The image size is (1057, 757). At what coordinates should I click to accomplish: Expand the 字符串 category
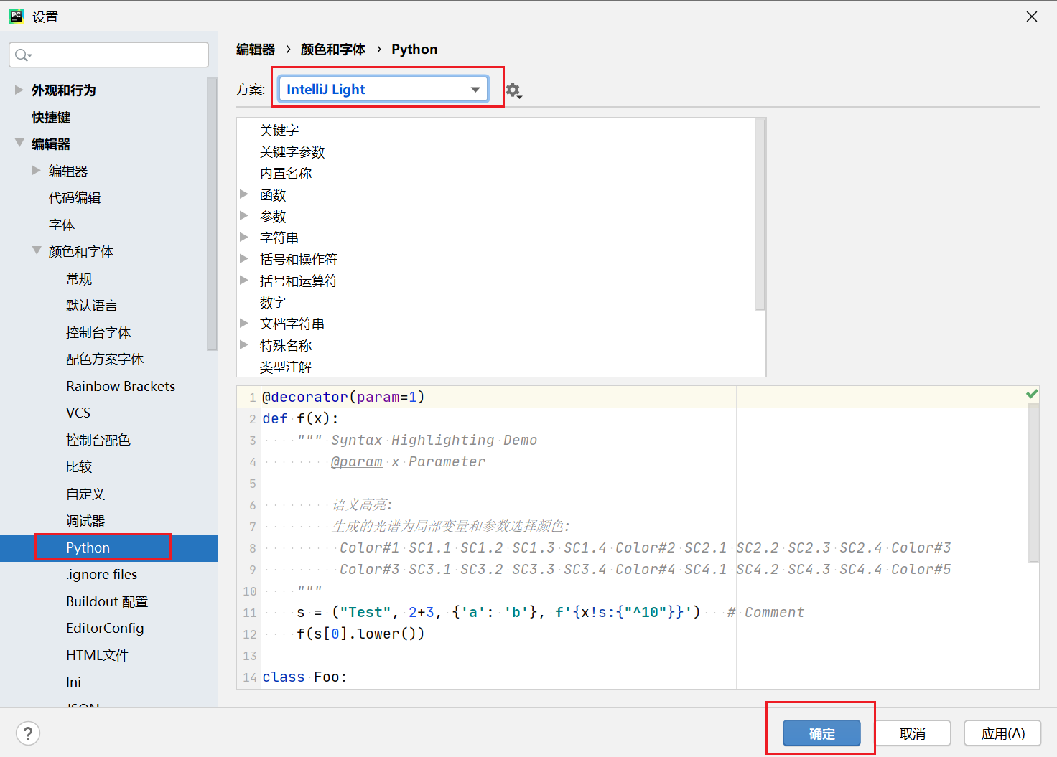pyautogui.click(x=244, y=237)
